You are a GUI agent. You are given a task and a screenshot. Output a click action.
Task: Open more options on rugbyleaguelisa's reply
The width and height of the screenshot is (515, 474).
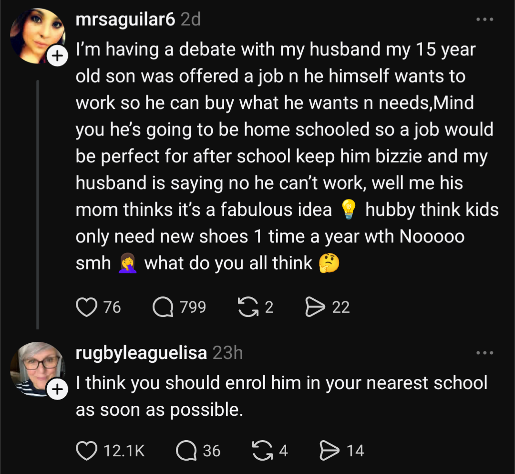485,353
